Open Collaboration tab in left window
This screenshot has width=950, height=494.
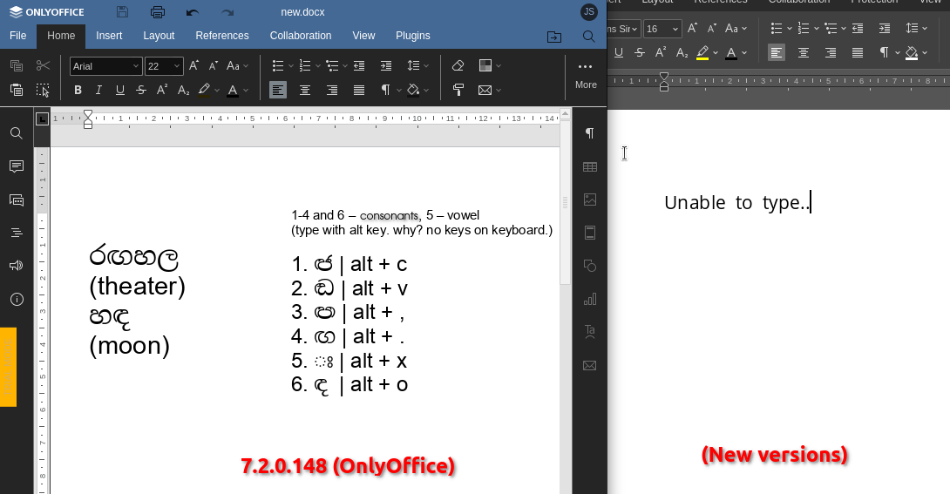tap(301, 36)
